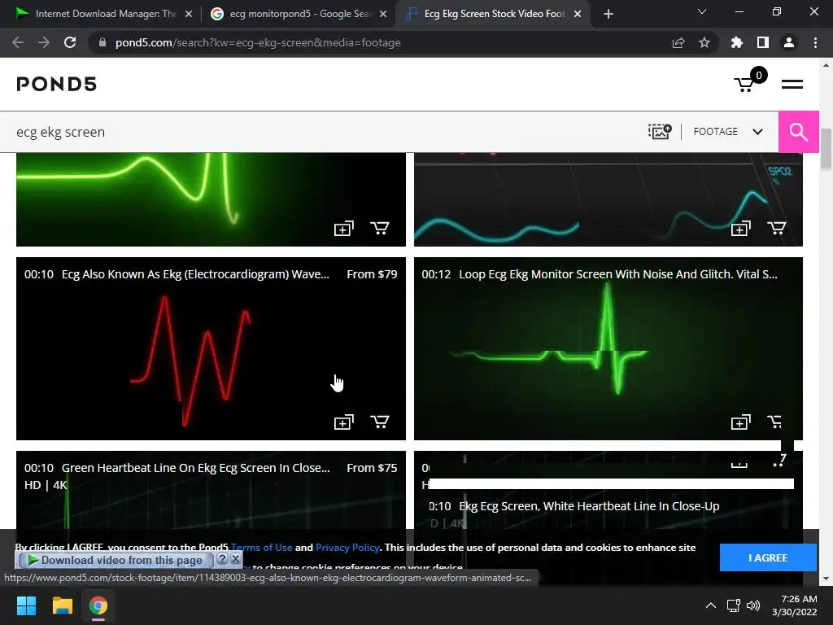Add red Electrocardiogram clip to collection
The image size is (833, 625).
[x=343, y=422]
